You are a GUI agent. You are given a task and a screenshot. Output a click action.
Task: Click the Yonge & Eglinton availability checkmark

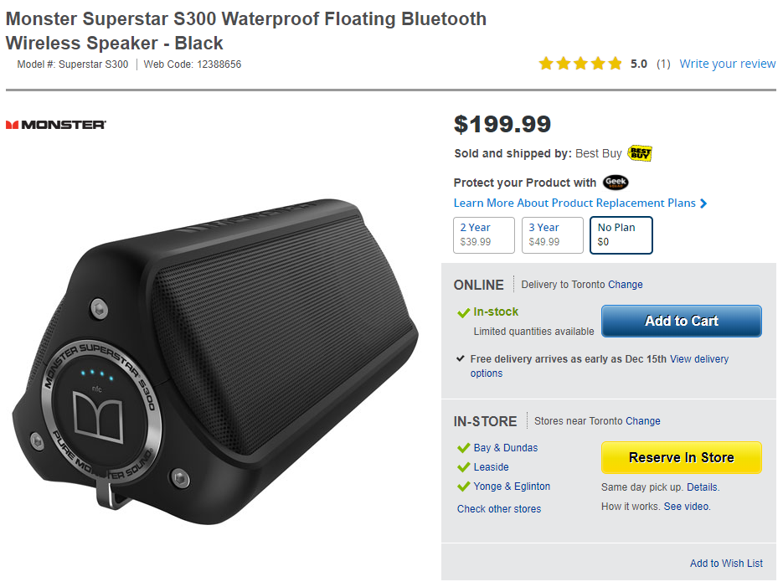click(x=463, y=487)
